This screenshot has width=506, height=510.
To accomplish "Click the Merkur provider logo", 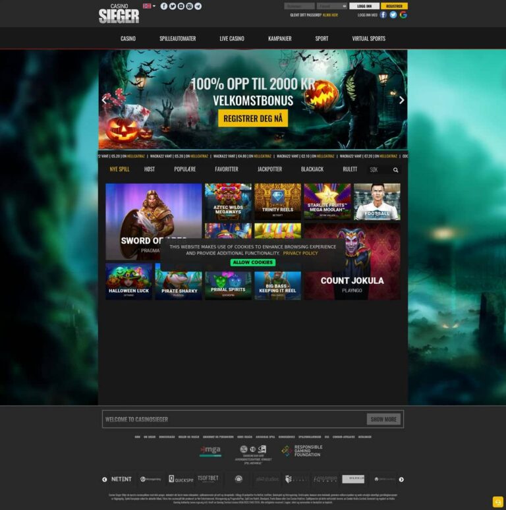I will coord(353,479).
